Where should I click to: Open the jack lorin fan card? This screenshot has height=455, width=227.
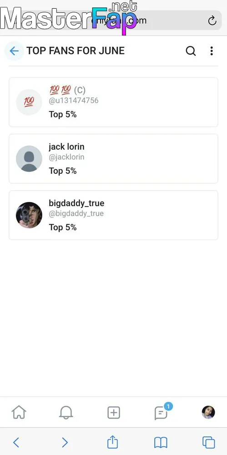[114, 159]
